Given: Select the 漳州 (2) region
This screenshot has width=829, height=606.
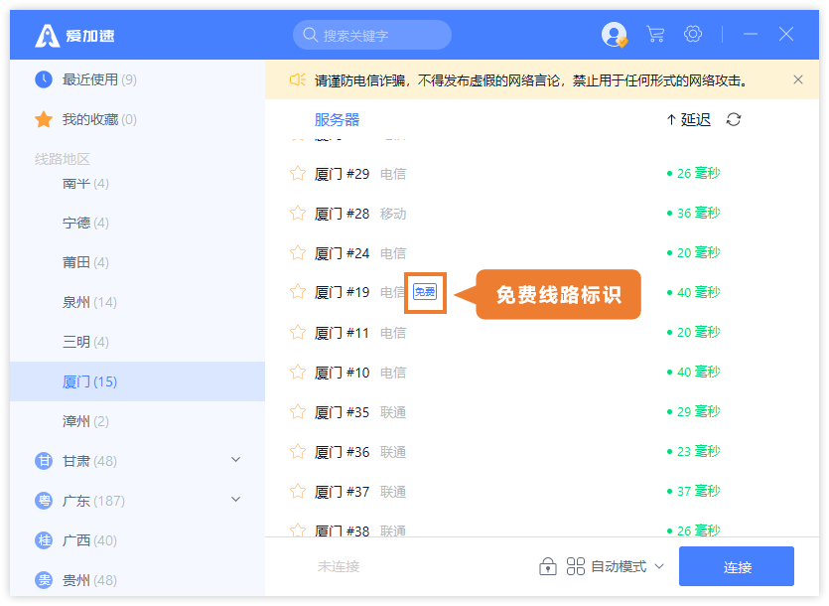Looking at the screenshot, I should click(137, 421).
